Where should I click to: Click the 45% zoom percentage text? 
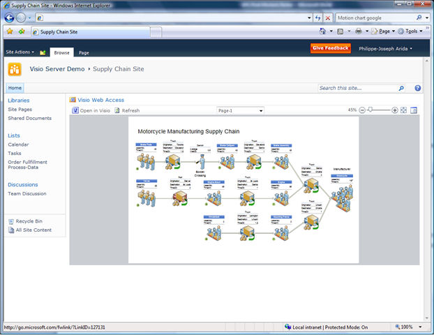pyautogui.click(x=352, y=110)
